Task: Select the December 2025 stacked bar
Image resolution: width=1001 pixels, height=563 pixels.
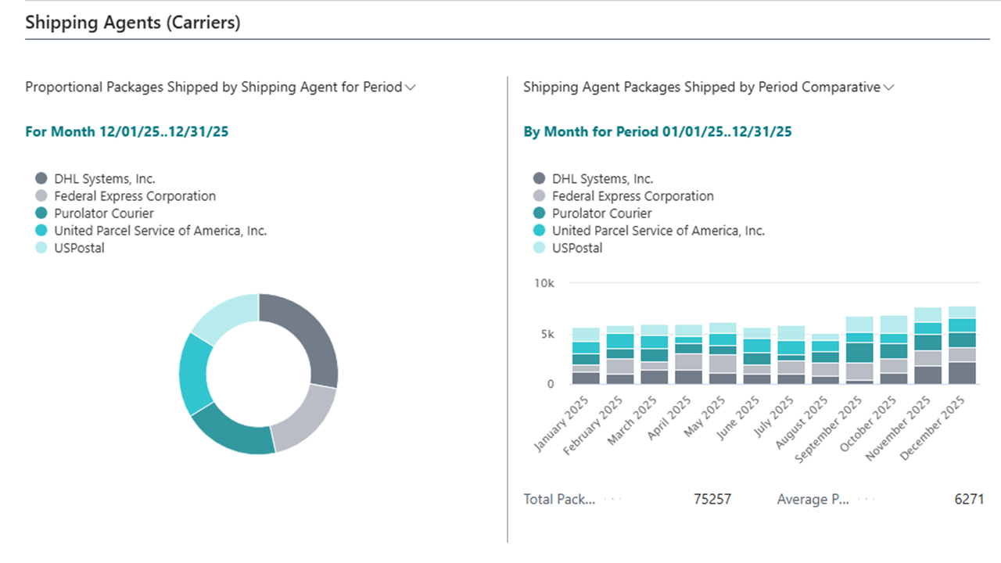Action: [963, 345]
